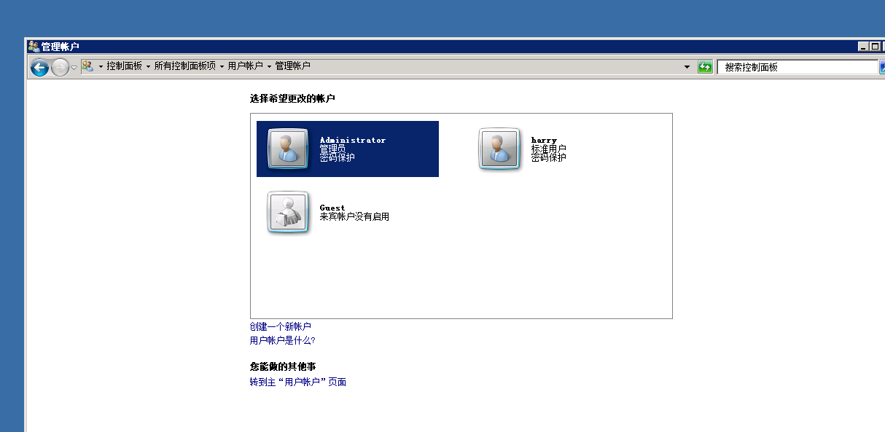
Task: Select 用户帐户 in the breadcrumb
Action: point(246,66)
